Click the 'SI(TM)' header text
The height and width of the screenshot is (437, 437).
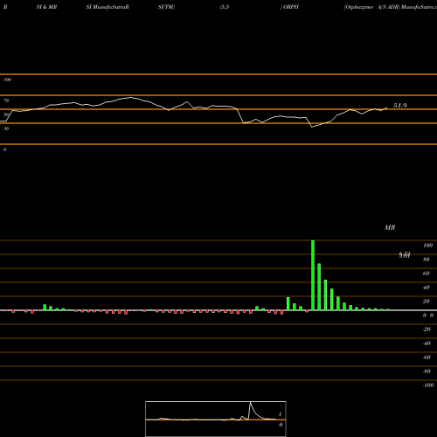(x=166, y=7)
